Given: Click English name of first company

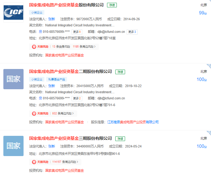Looking at the screenshot, I should [80, 25].
